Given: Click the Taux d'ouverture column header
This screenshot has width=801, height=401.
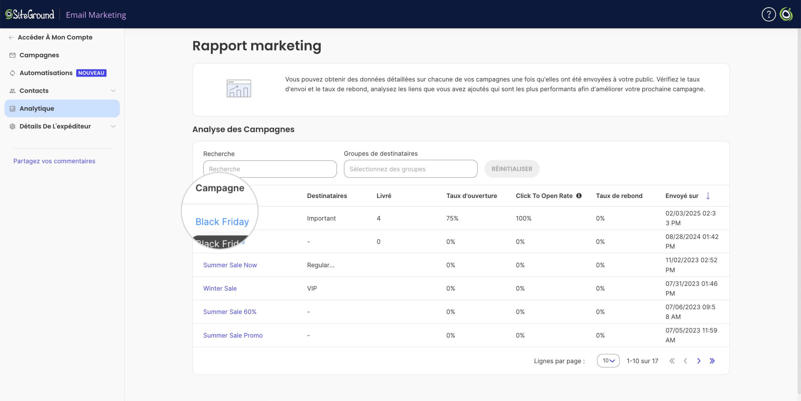Looking at the screenshot, I should (x=472, y=196).
